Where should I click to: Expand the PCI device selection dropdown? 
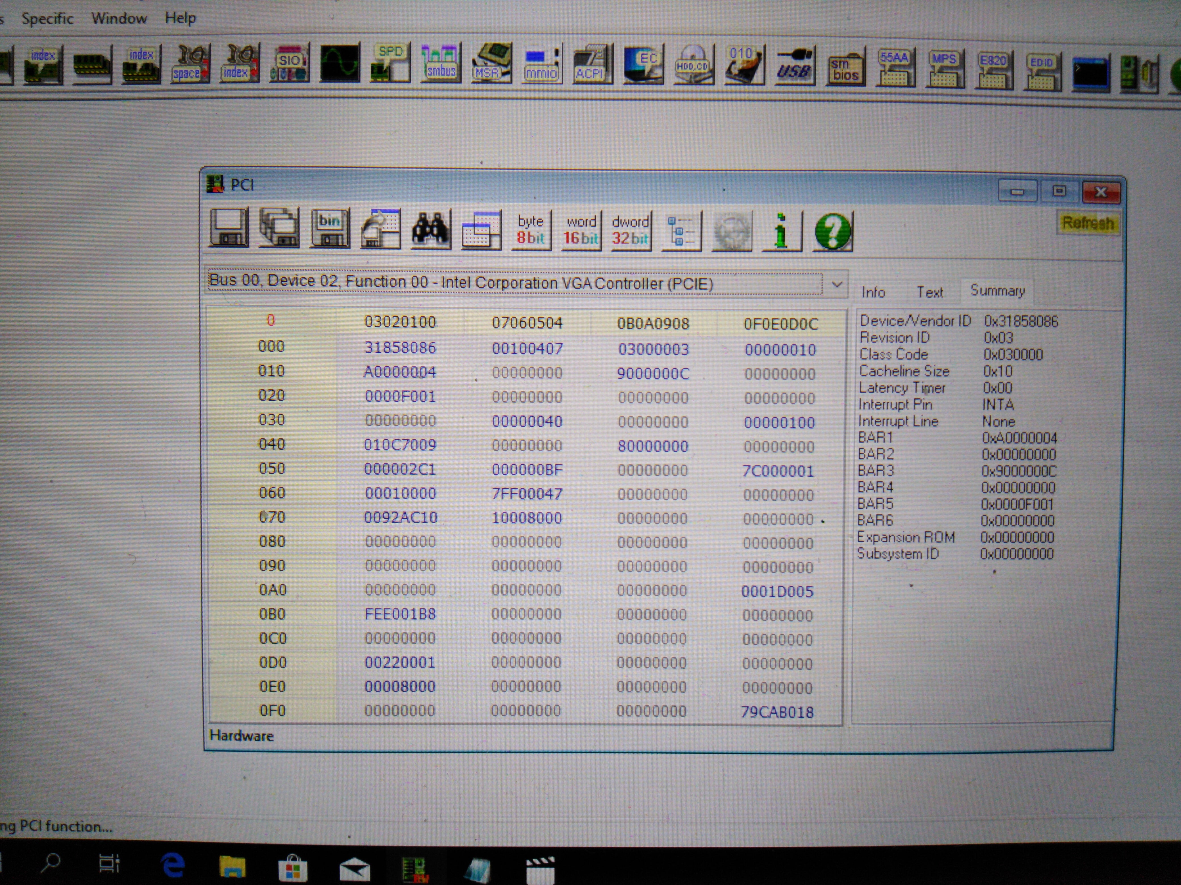pyautogui.click(x=837, y=284)
